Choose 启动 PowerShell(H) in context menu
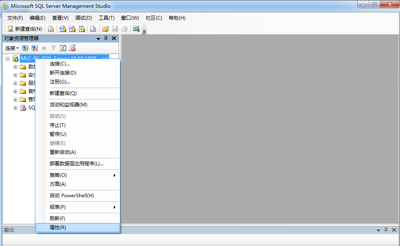400x246 pixels. pyautogui.click(x=78, y=196)
